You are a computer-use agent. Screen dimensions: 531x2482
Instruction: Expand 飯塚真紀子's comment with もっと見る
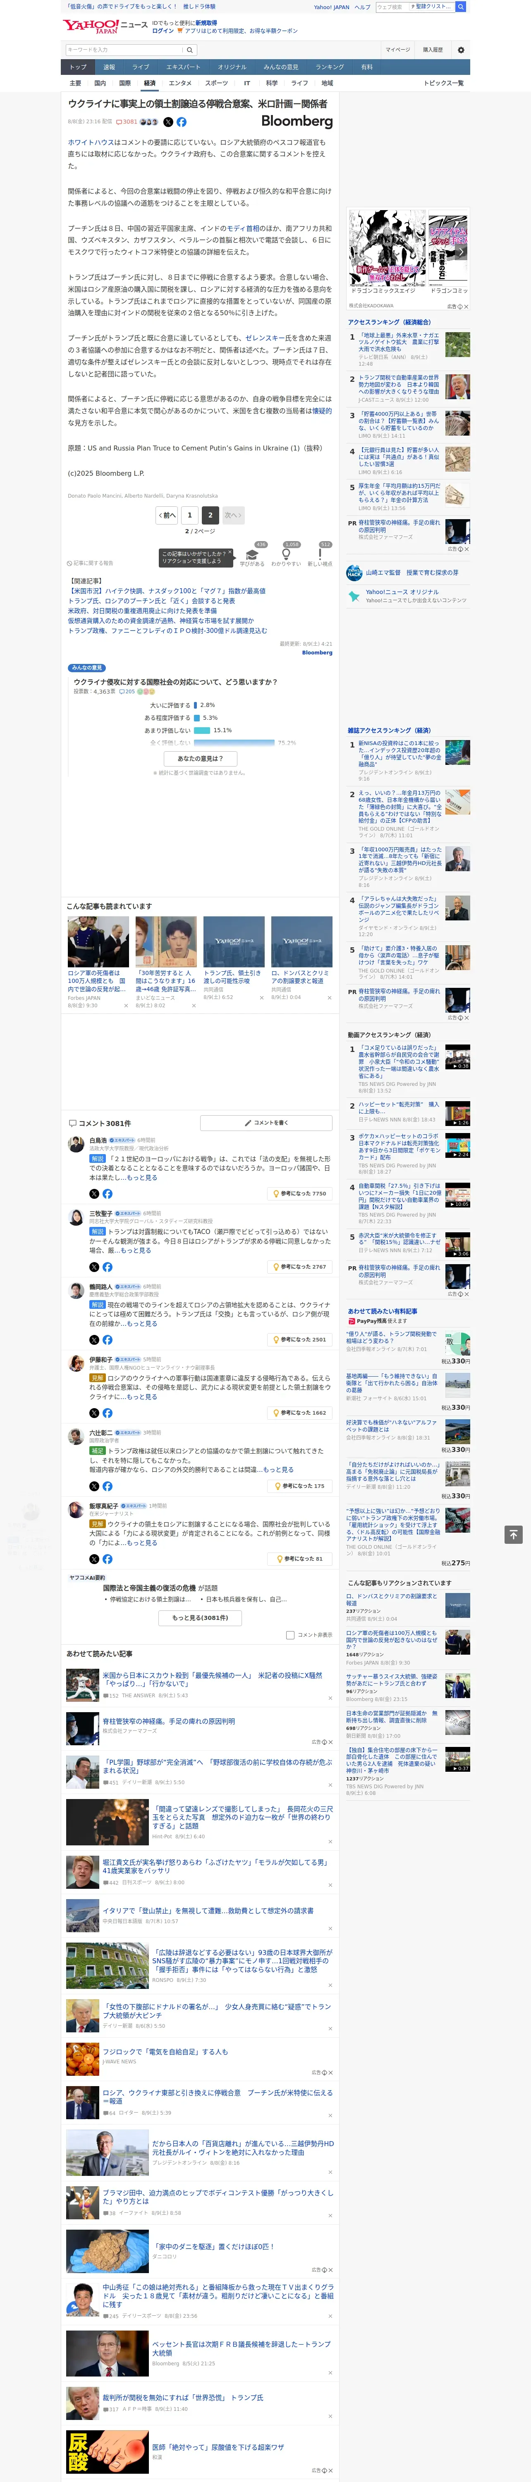[x=142, y=1543]
